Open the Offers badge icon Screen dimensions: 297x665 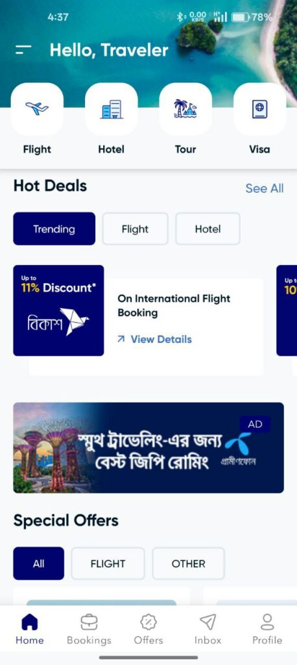coord(148,623)
